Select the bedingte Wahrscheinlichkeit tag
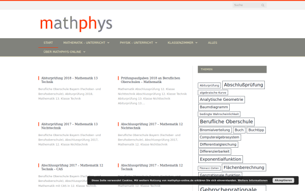 click(x=219, y=114)
